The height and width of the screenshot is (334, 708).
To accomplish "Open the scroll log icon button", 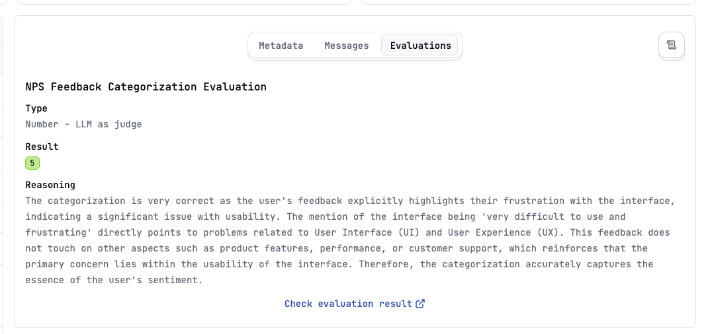I will pyautogui.click(x=672, y=45).
